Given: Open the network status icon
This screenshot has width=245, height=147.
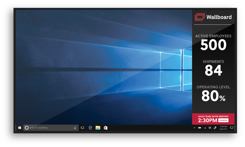Looking at the screenshot, I should (205, 128).
